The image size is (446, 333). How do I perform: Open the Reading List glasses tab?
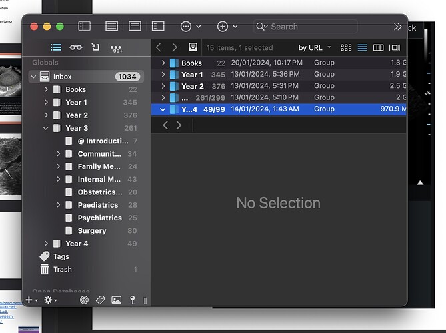point(76,47)
